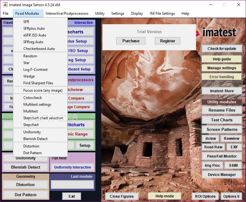Click the Last module field
Screen dimensions: 246x202
(72, 185)
